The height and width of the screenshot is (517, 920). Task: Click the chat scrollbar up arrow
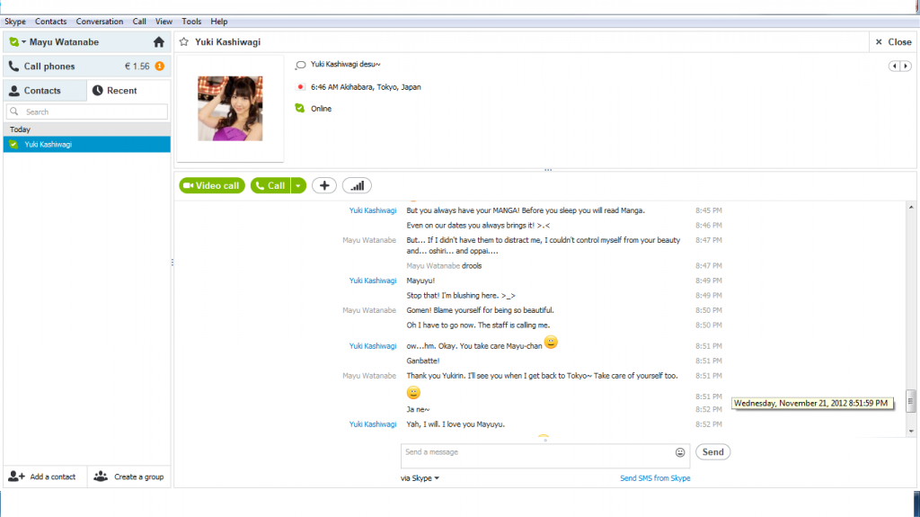pos(911,208)
